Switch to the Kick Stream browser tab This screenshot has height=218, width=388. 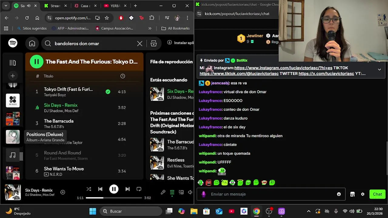point(55,6)
